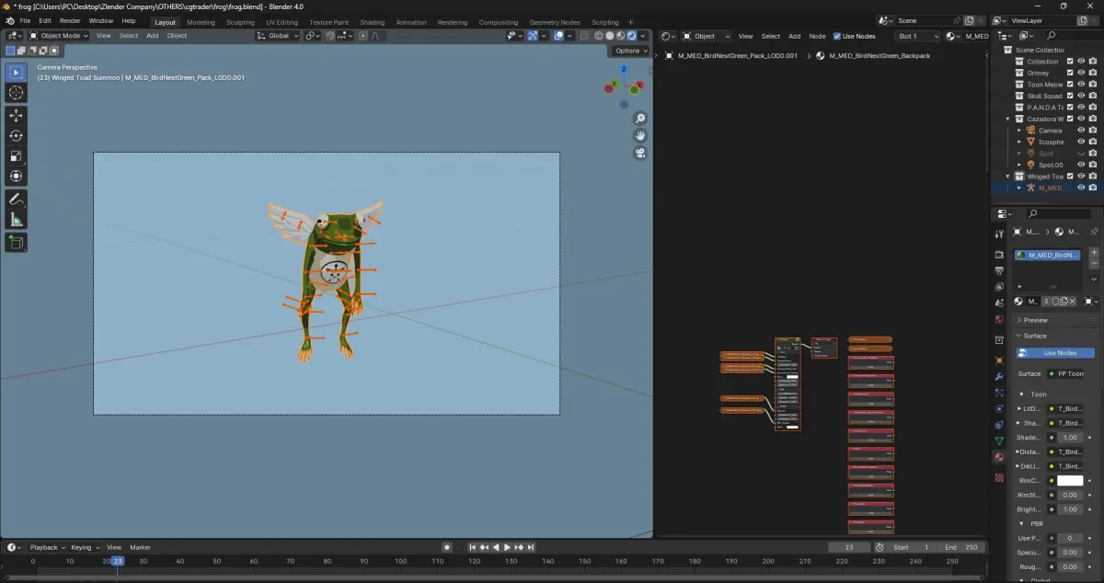The height and width of the screenshot is (583, 1104).
Task: Switch to the Geometry Nodes workspace tab
Action: (x=555, y=22)
